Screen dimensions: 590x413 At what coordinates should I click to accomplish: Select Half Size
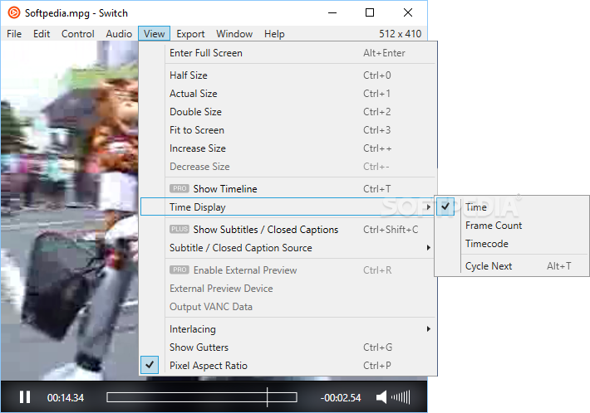coord(288,75)
